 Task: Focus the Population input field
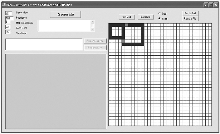point(10,18)
